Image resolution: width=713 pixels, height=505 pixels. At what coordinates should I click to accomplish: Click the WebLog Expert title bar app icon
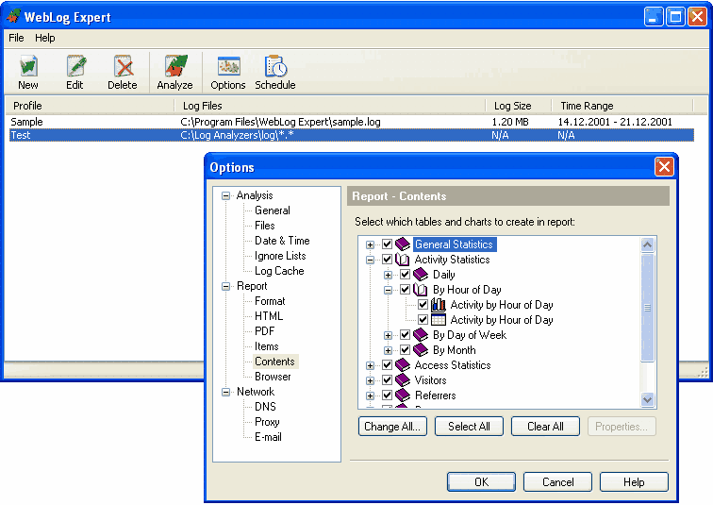pos(13,16)
